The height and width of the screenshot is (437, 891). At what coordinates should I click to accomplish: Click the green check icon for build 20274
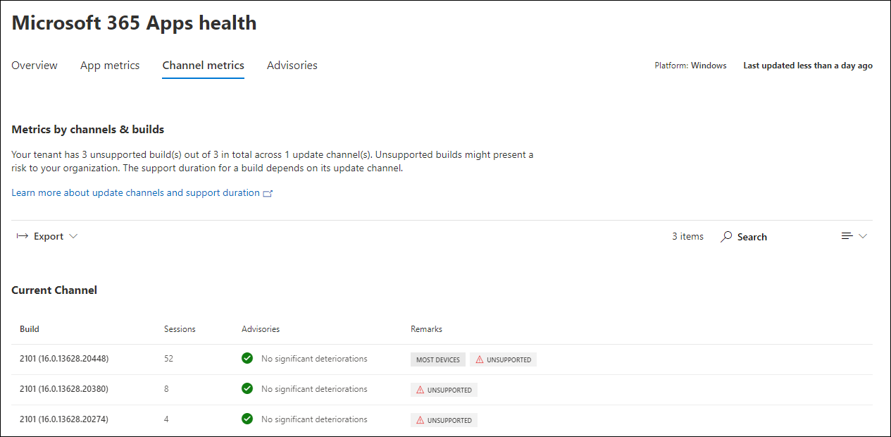pyautogui.click(x=247, y=419)
